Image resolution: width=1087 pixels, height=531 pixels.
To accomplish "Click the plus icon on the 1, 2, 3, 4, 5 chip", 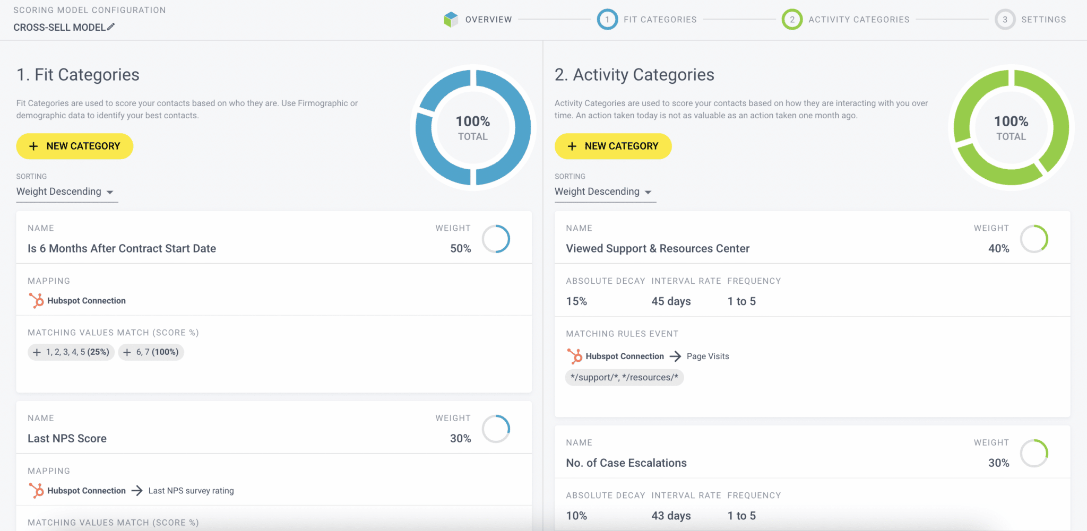I will click(x=37, y=352).
